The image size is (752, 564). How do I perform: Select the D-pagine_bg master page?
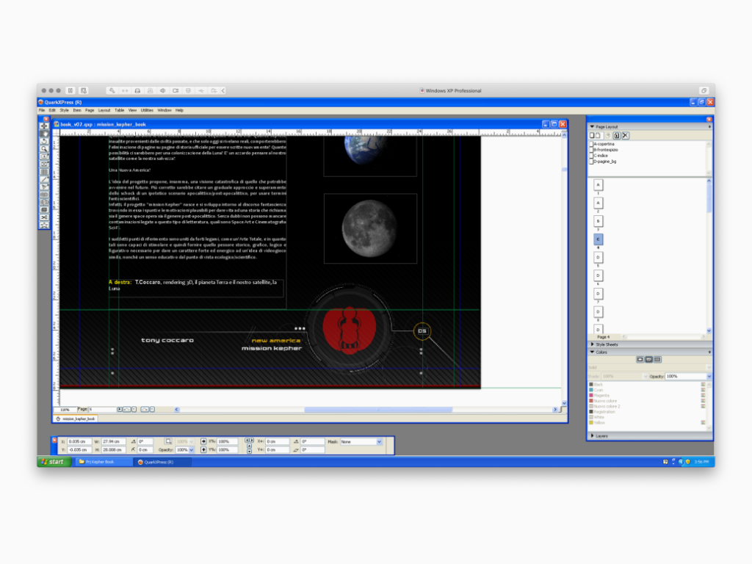604,162
